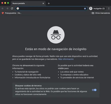Image resolution: width=111 pixels, height=104 pixels.
Task: Open a new tab with plus button
Action: pyautogui.click(x=49, y=3)
